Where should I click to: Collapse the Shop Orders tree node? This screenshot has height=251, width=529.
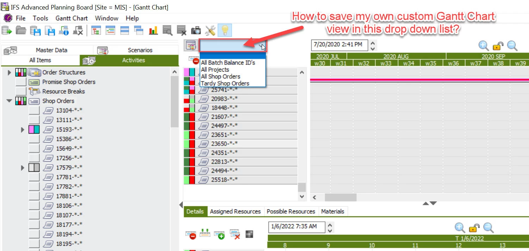pos(10,101)
